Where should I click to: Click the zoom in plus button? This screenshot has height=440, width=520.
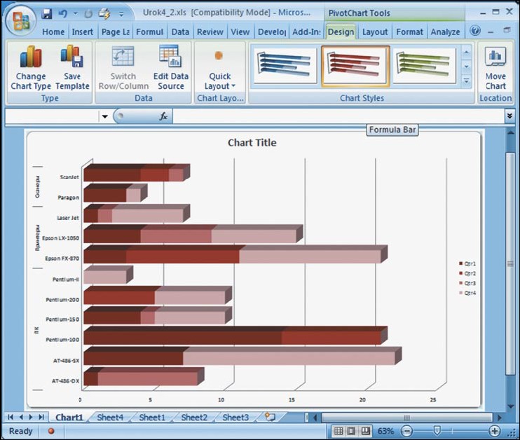[495, 431]
